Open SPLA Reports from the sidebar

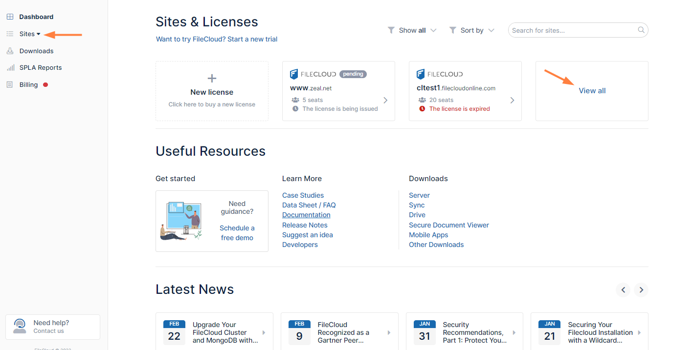[x=41, y=68]
